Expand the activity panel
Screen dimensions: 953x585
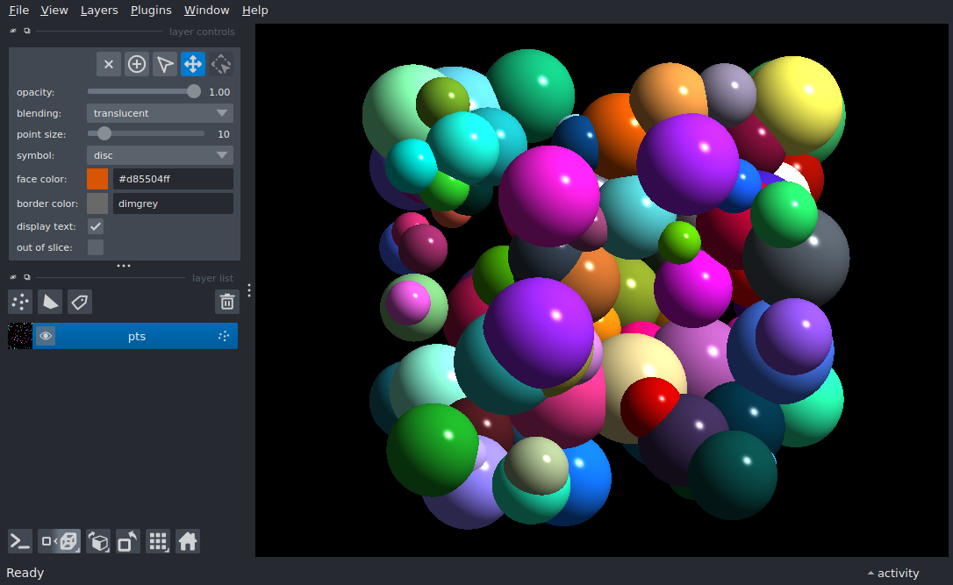893,573
